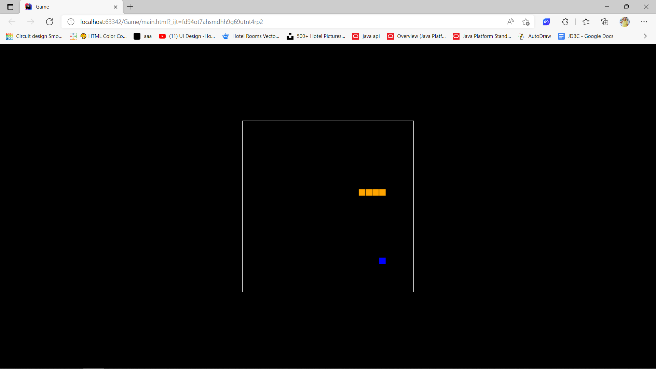Screen dimensions: 656x369
Task: Click the Read aloud icon
Action: [x=510, y=22]
